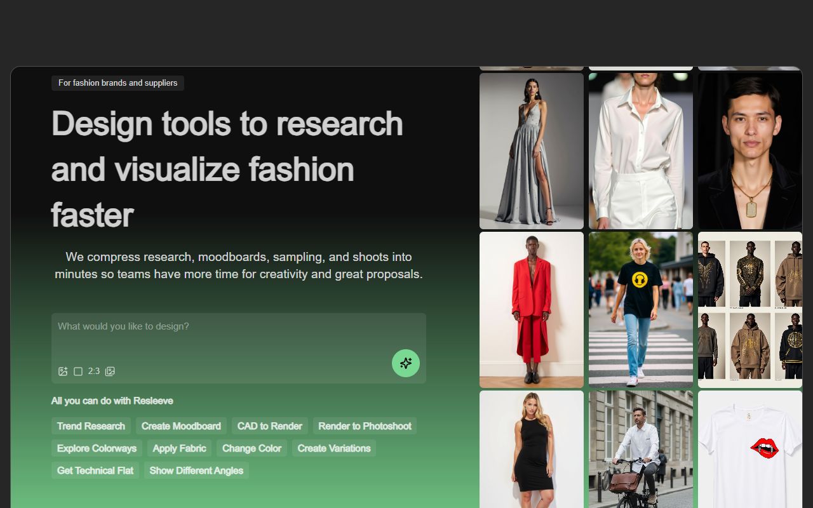Click the white t-shirt with red lips thumbnail
This screenshot has width=813, height=508.
tap(749, 448)
